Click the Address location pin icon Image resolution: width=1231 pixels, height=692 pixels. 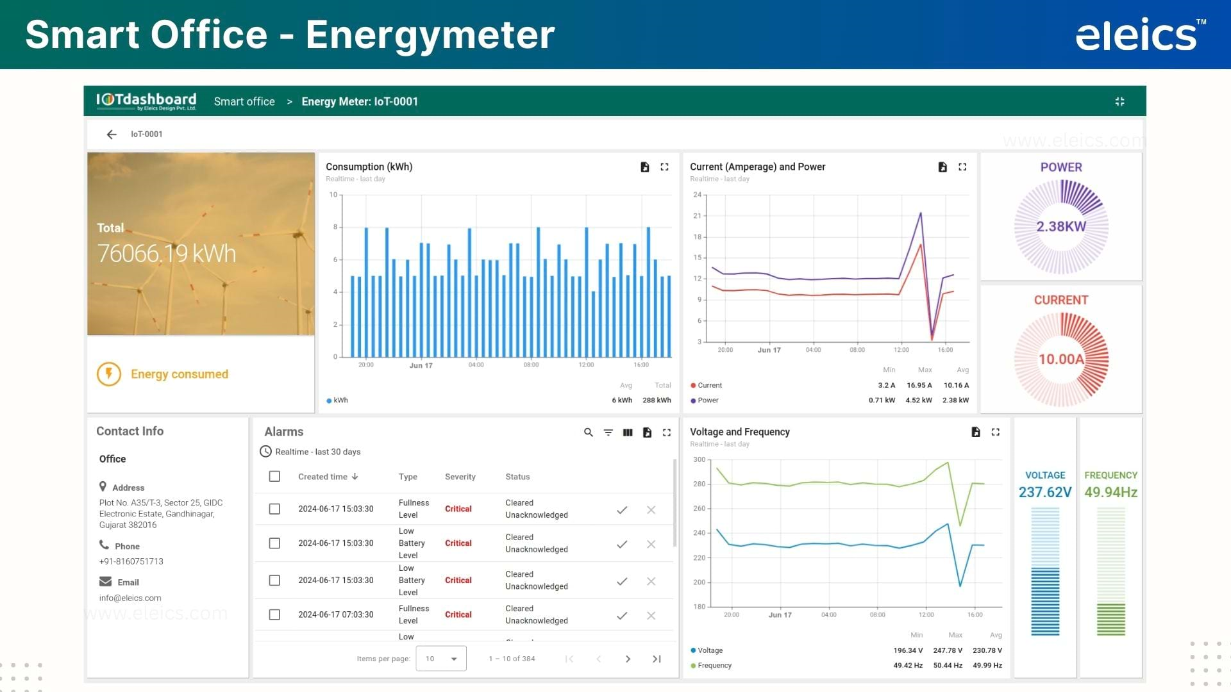tap(103, 486)
